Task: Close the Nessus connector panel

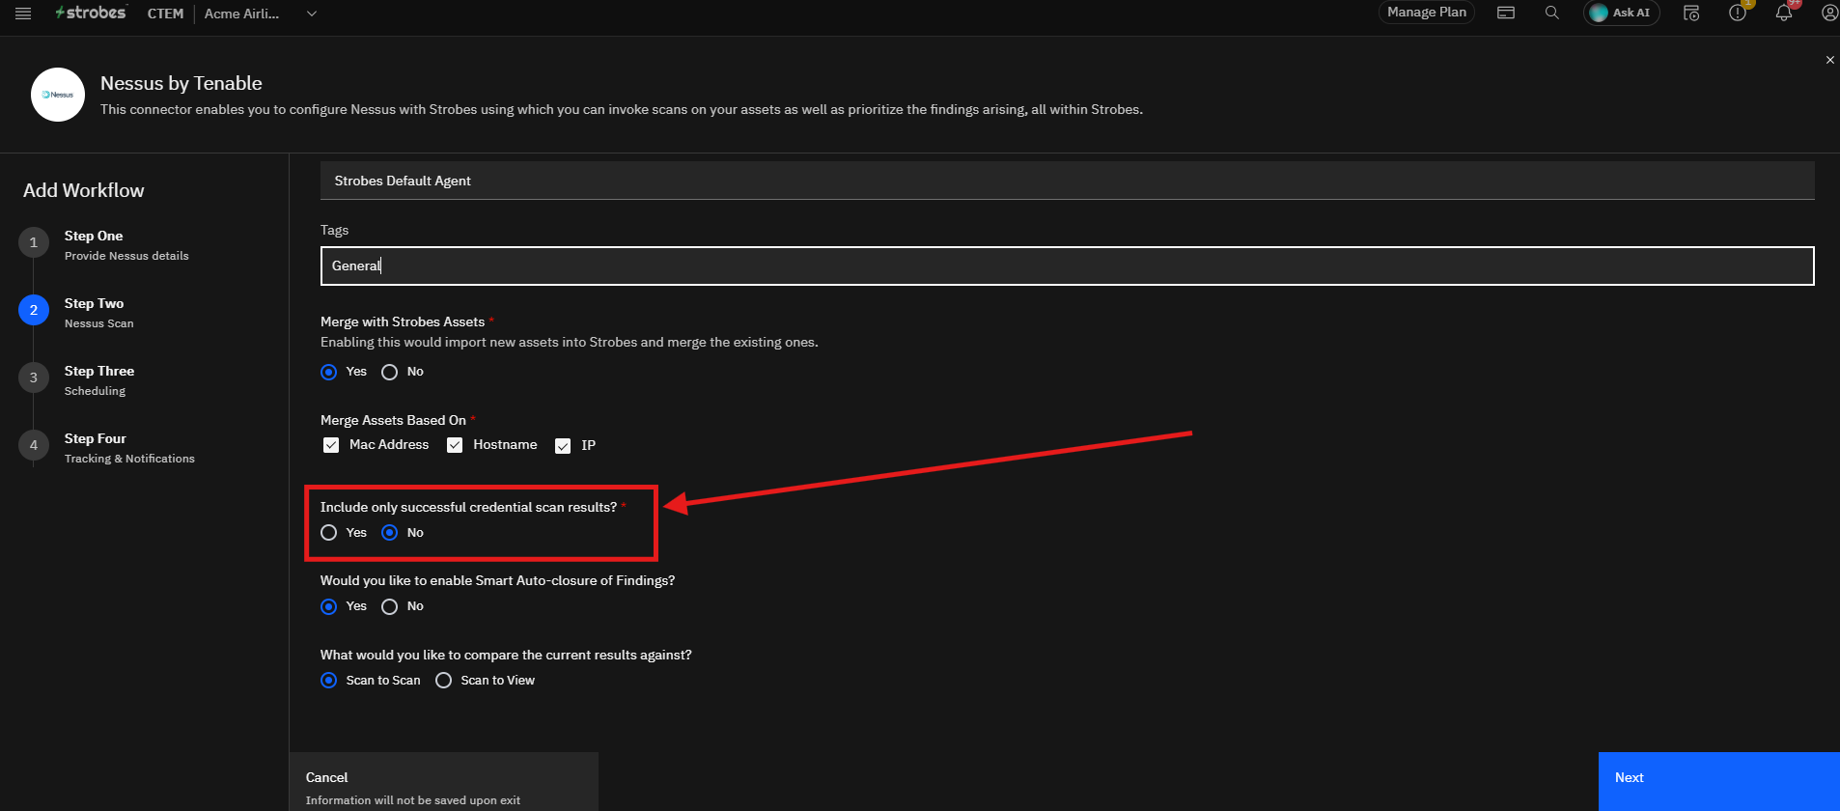Action: pyautogui.click(x=1829, y=60)
